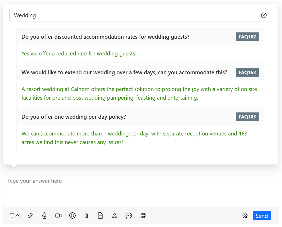282x227 pixels.
Task: Open the emoji picker
Action: click(x=72, y=215)
